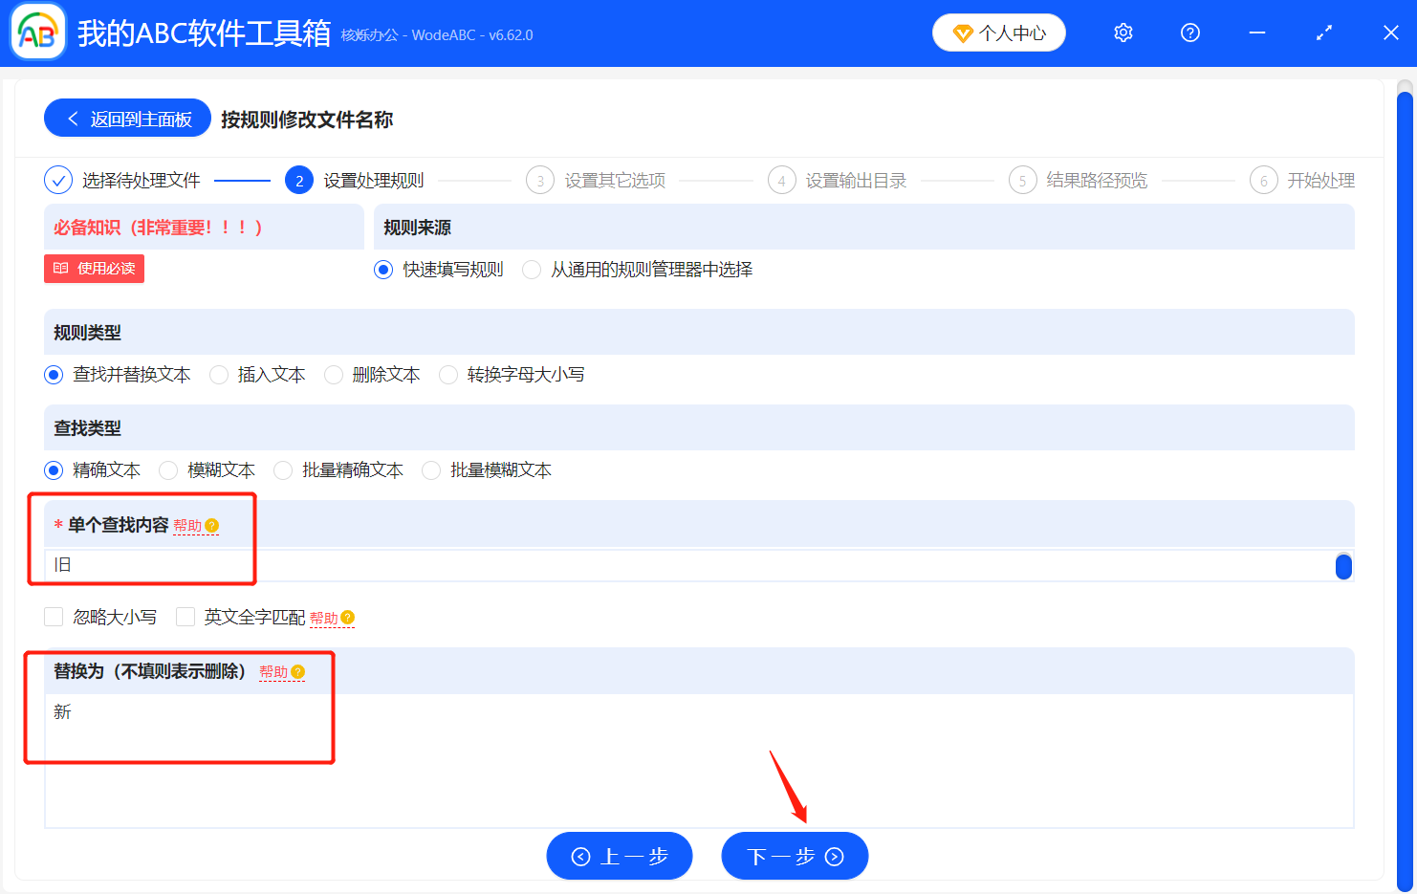1417x894 pixels.
Task: Switch to step 4 设置输出目录
Action: pos(837,180)
